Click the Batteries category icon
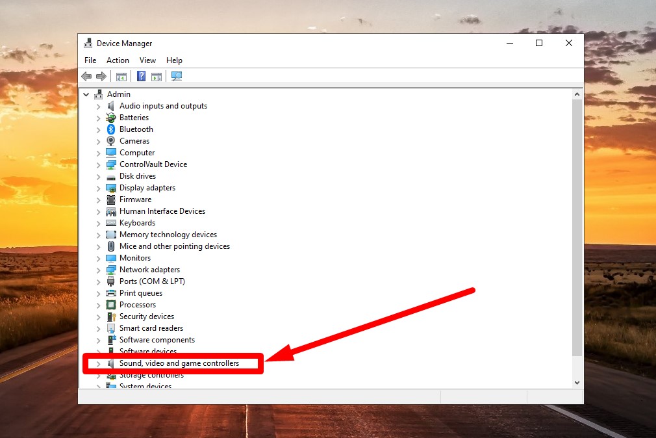Viewport: 656px width, 438px height. point(111,118)
